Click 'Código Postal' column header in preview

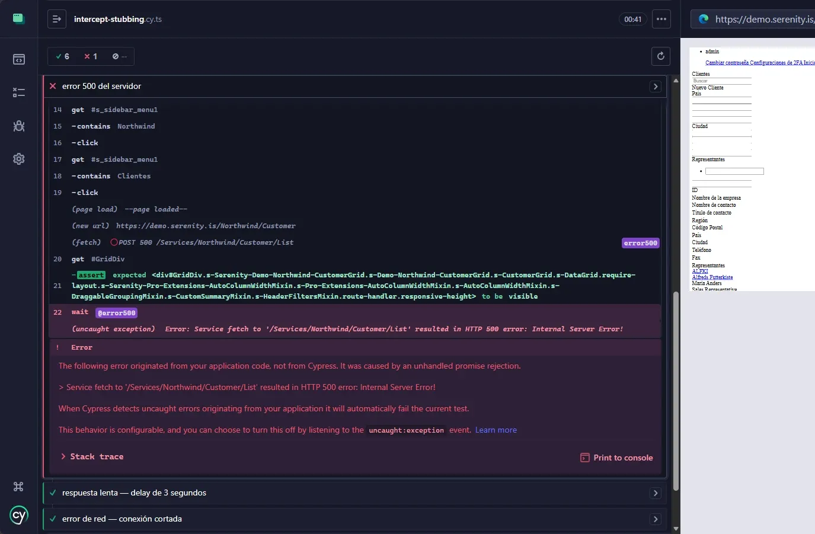coord(707,228)
